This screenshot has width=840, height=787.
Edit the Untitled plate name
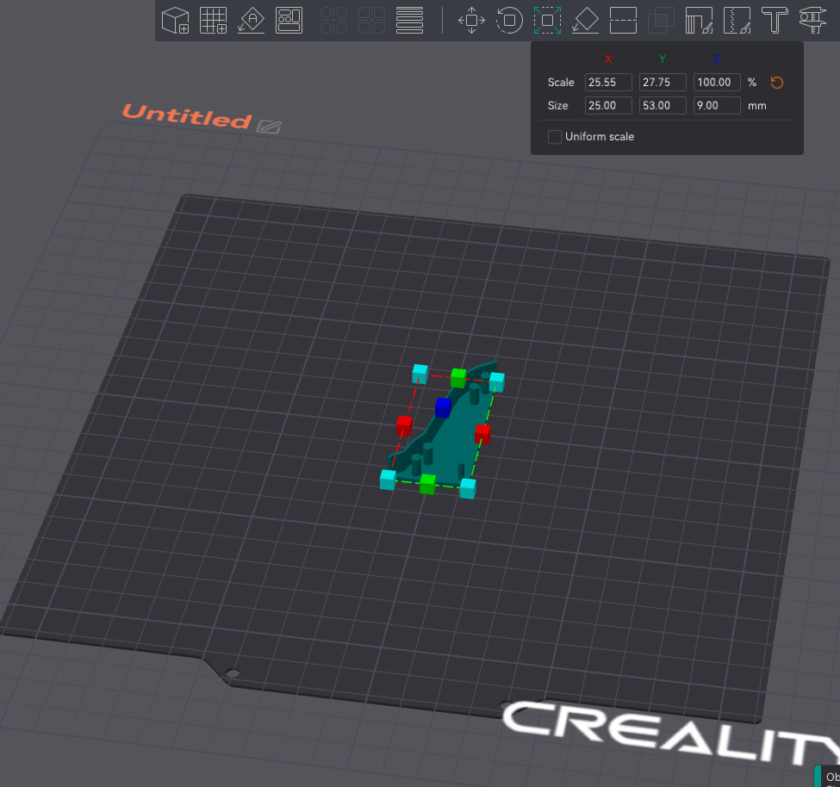coord(269,127)
